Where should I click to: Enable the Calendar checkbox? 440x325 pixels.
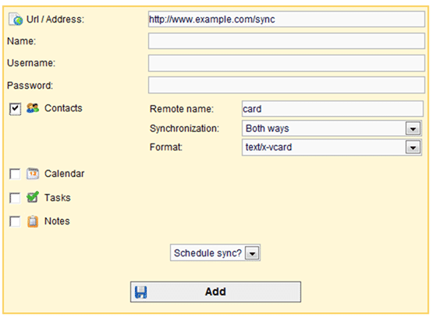click(x=15, y=174)
